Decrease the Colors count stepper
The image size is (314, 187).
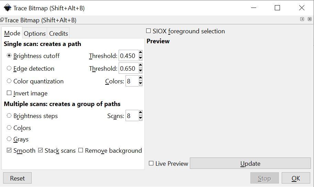tap(141, 84)
